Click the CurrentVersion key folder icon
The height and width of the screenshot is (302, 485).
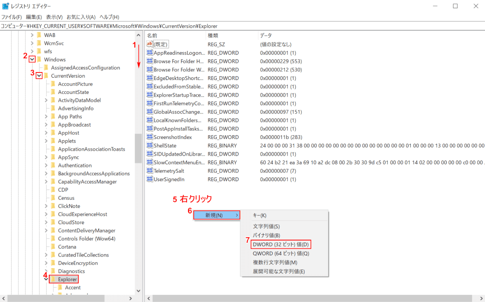46,76
